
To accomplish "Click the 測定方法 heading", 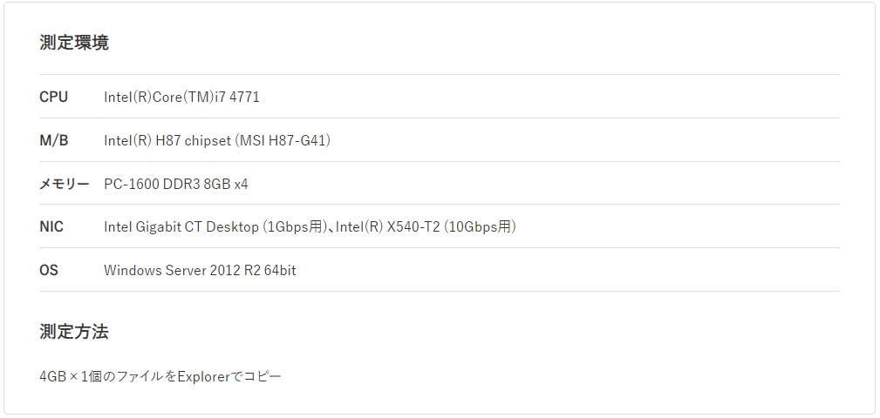I will tap(74, 332).
